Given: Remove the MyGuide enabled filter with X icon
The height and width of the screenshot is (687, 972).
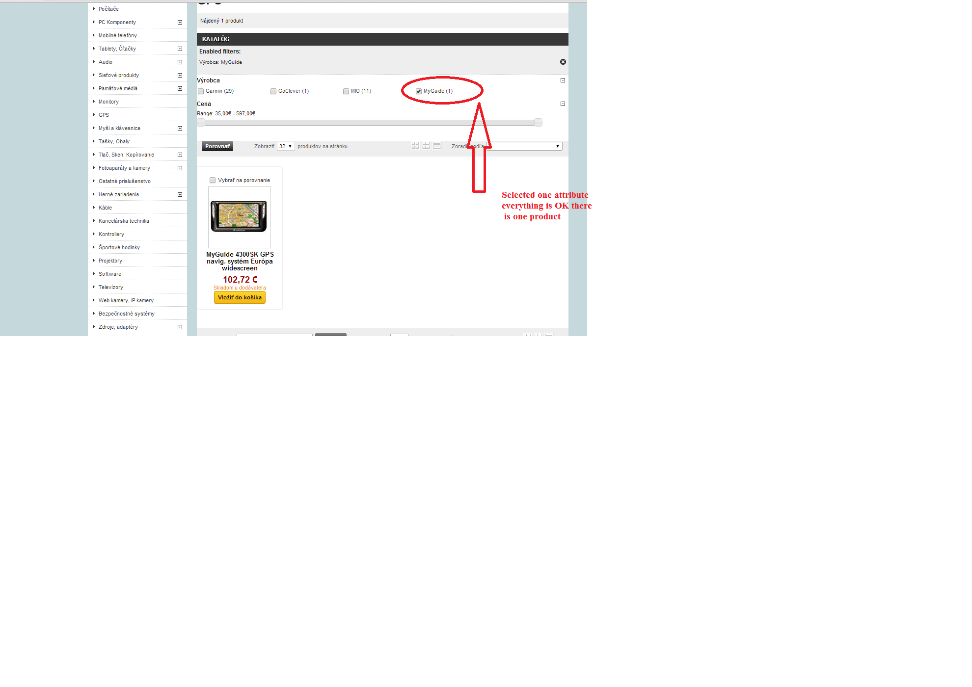Looking at the screenshot, I should pyautogui.click(x=563, y=62).
